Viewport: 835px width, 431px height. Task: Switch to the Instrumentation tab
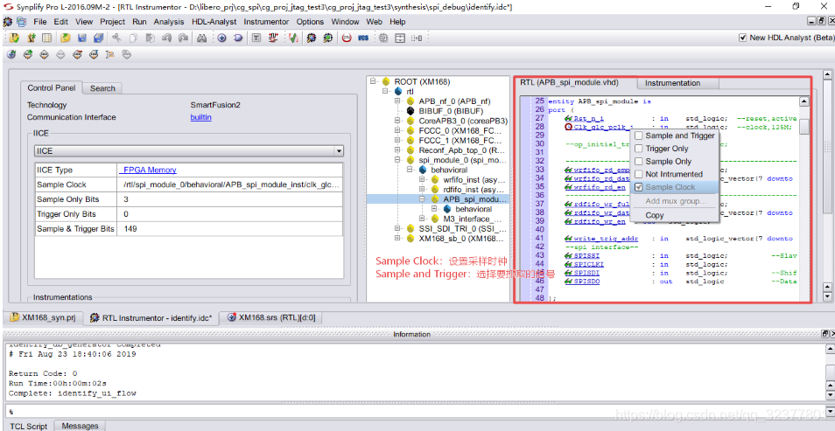672,83
